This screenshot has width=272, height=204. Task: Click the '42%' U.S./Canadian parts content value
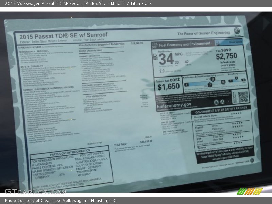point(60,165)
